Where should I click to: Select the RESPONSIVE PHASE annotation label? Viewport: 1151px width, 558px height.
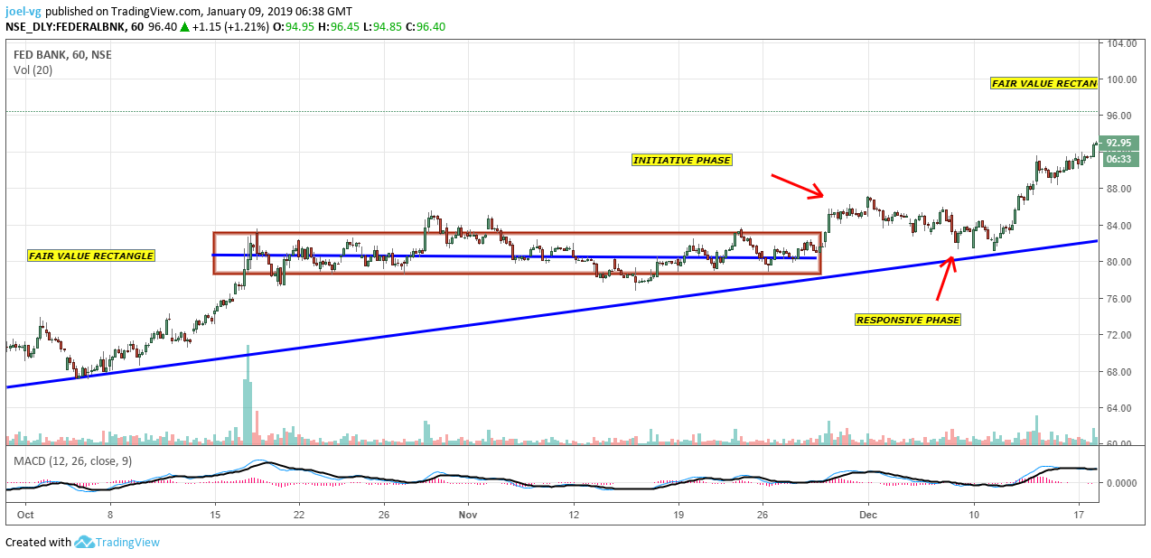[907, 320]
